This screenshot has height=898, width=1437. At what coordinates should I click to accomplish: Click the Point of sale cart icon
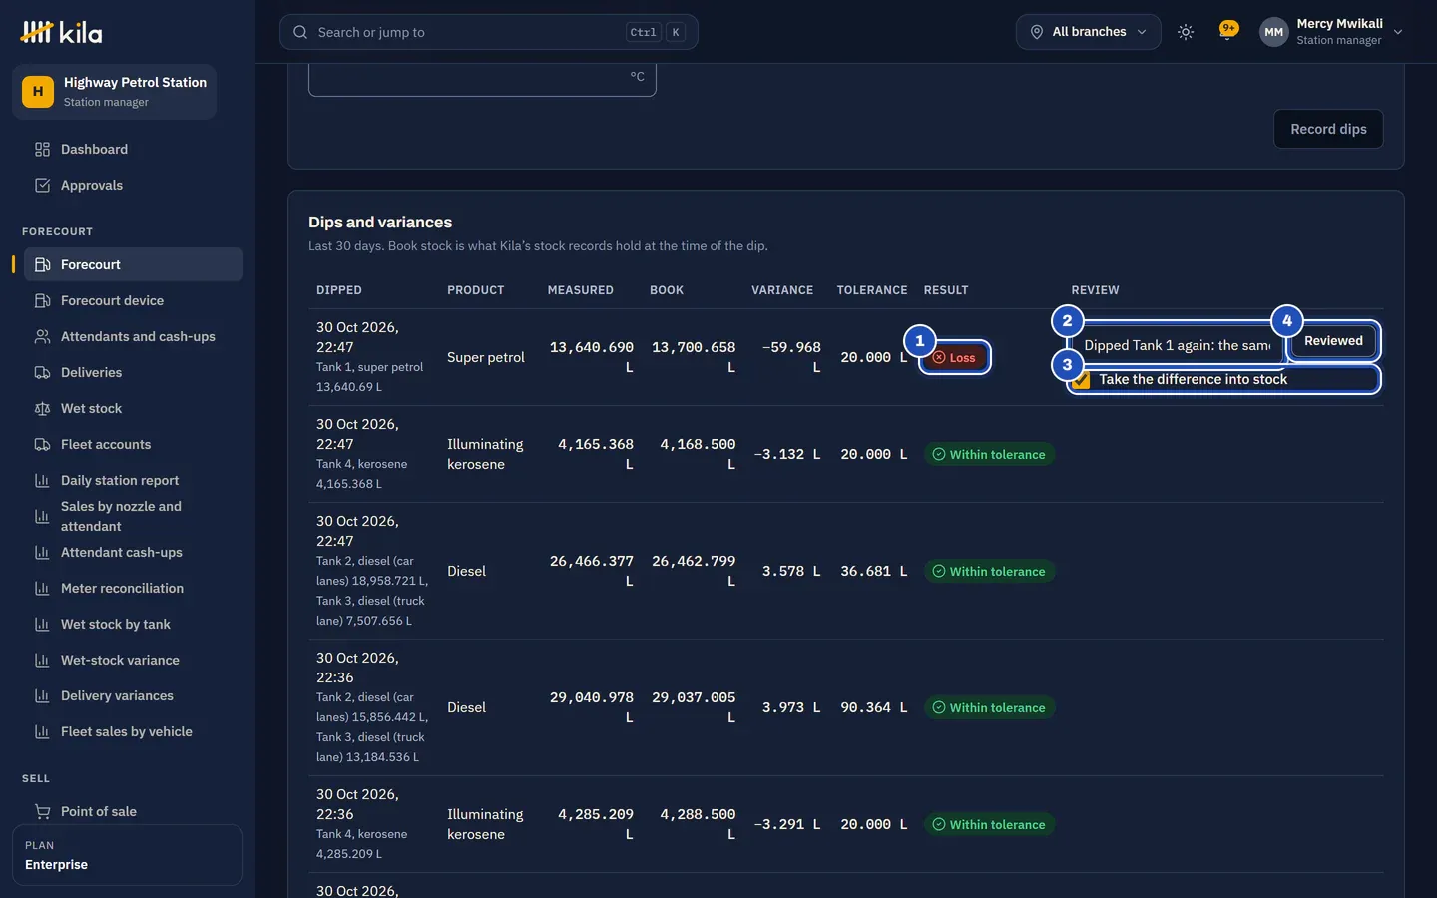42,812
